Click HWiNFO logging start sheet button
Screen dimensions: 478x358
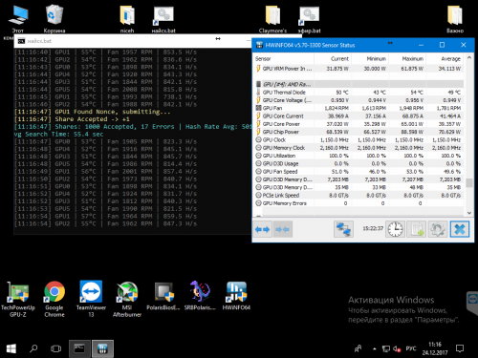tap(417, 229)
